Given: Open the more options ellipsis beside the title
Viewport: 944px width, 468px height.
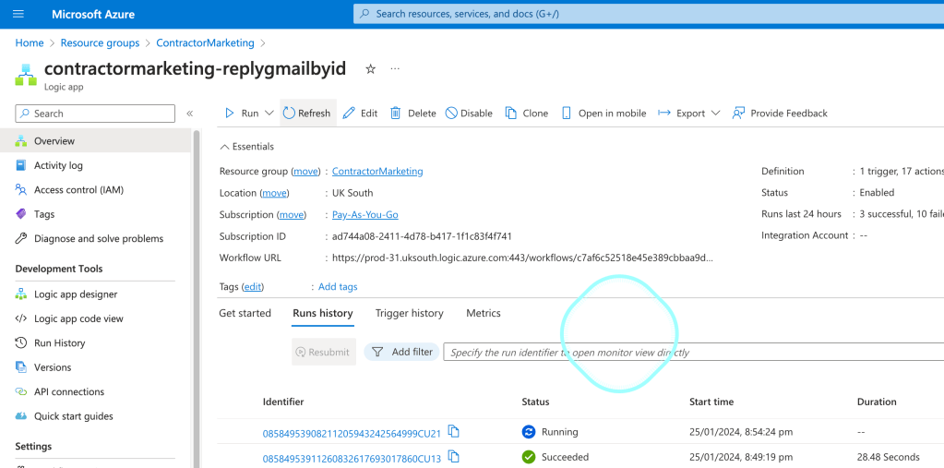Looking at the screenshot, I should tap(395, 68).
